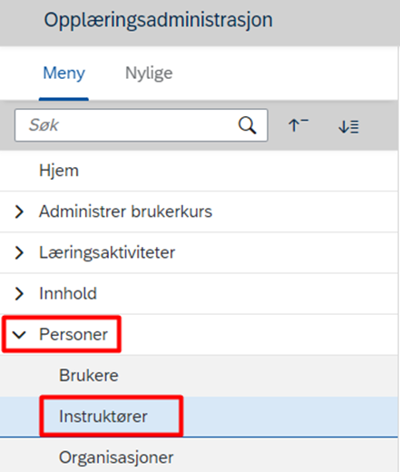Viewport: 400px width, 472px height.
Task: Collapse all menu nodes icon
Action: (298, 125)
